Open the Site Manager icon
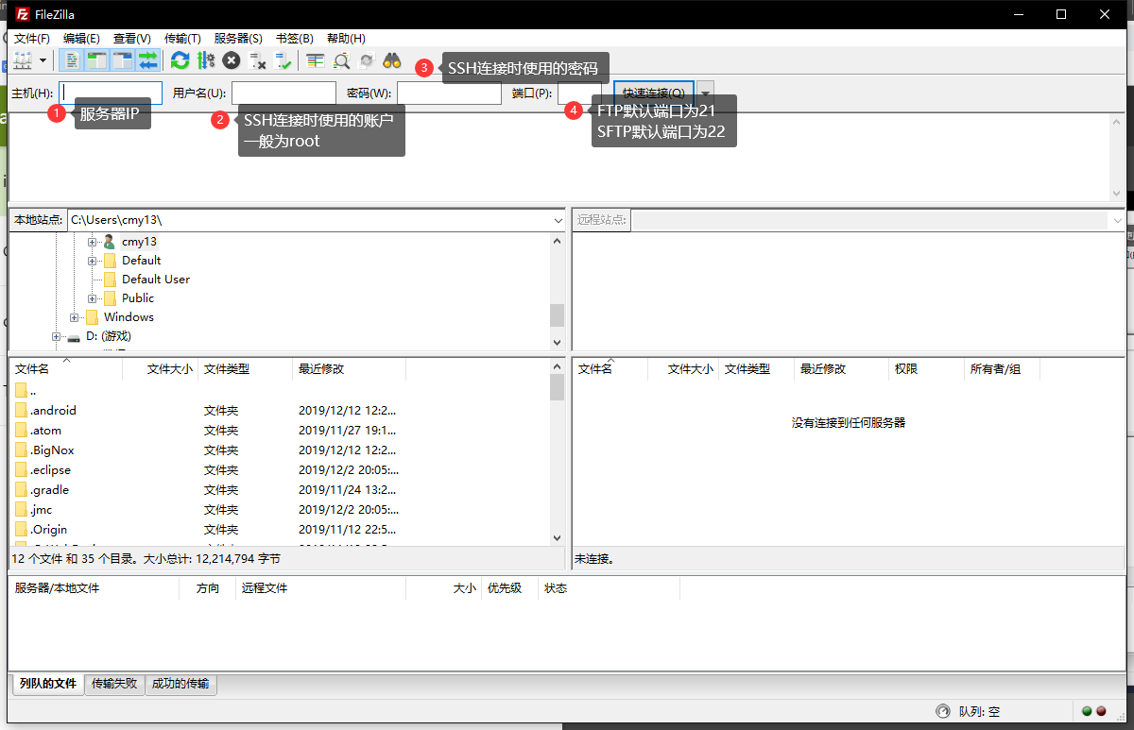 click(23, 60)
